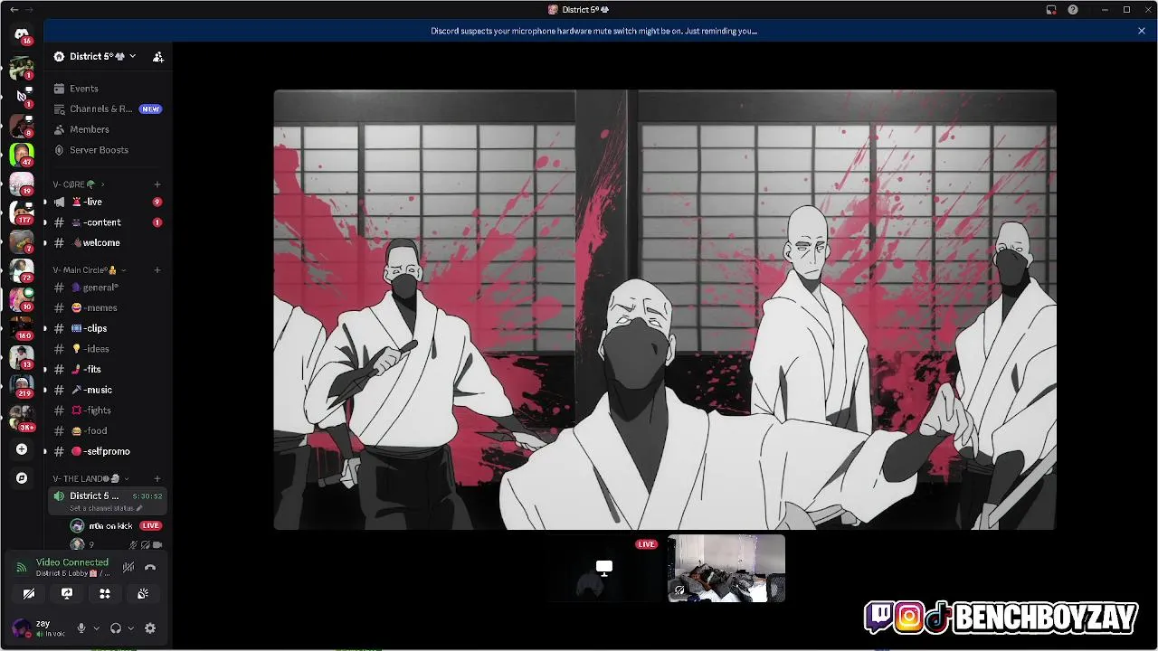Go back using the title bar left arrow
This screenshot has height=651, width=1158.
click(x=14, y=10)
